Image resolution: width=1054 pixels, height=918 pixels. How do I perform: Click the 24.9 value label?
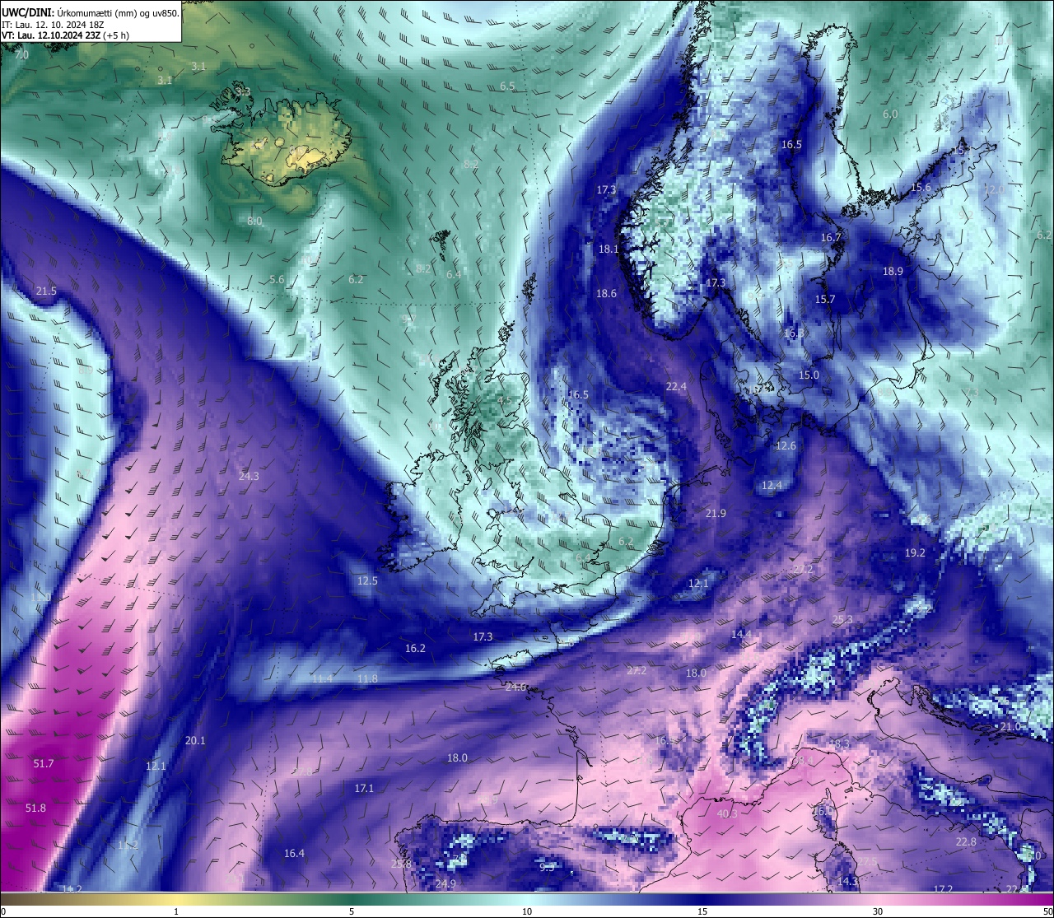click(x=445, y=884)
